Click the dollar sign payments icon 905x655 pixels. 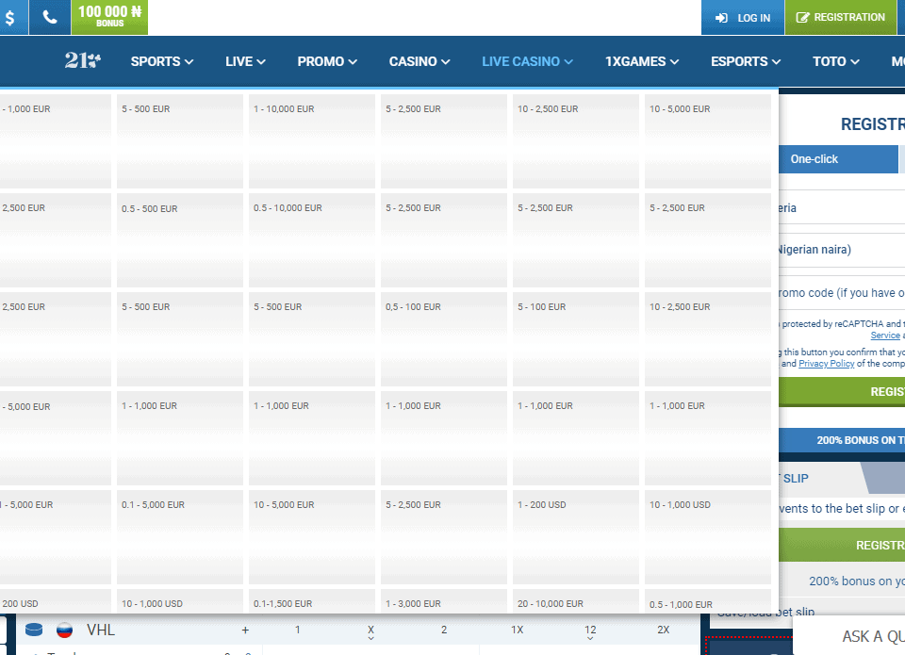pyautogui.click(x=9, y=17)
